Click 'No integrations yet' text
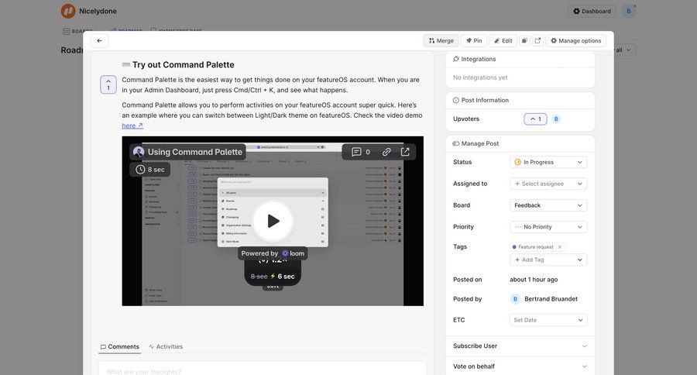 (480, 77)
